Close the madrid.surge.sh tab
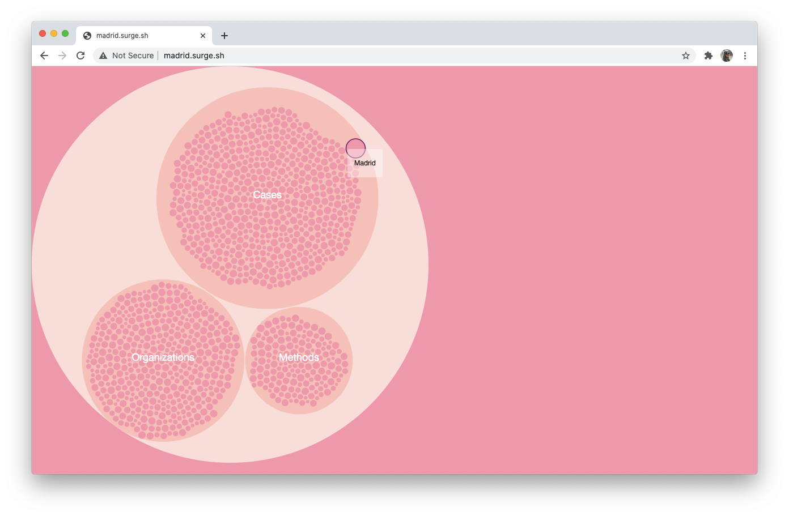The width and height of the screenshot is (789, 516). (x=203, y=36)
